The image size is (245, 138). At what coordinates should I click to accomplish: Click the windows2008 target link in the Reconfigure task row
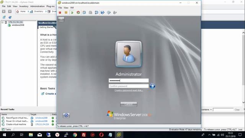click(41, 118)
